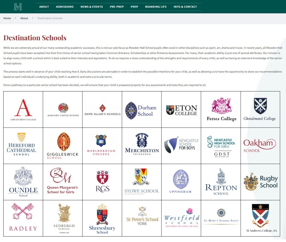Select the Rugby School logo
The image size is (286, 242).
point(260,182)
